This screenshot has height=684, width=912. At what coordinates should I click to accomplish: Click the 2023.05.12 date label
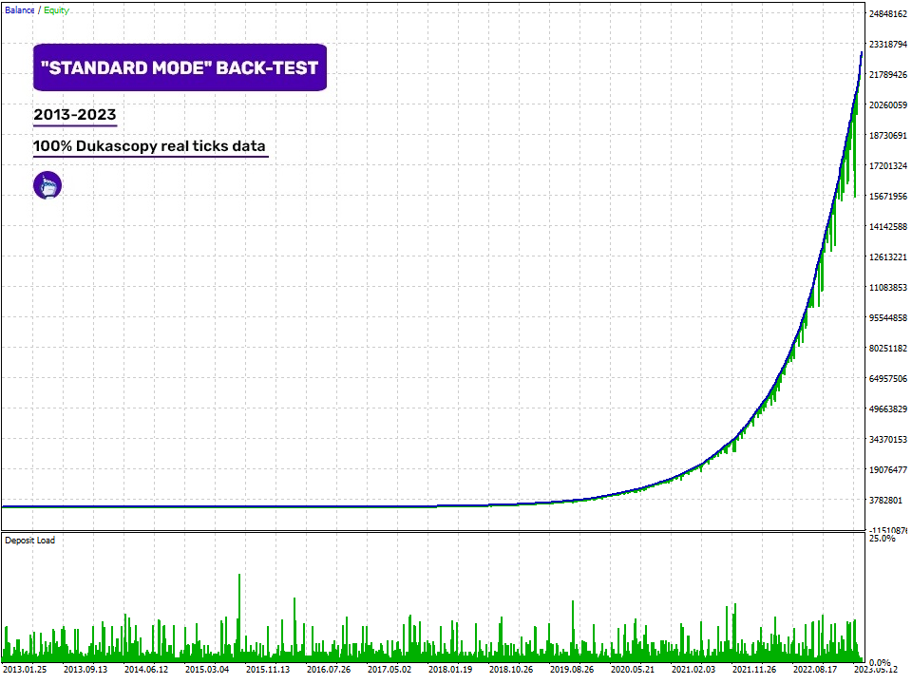874,669
